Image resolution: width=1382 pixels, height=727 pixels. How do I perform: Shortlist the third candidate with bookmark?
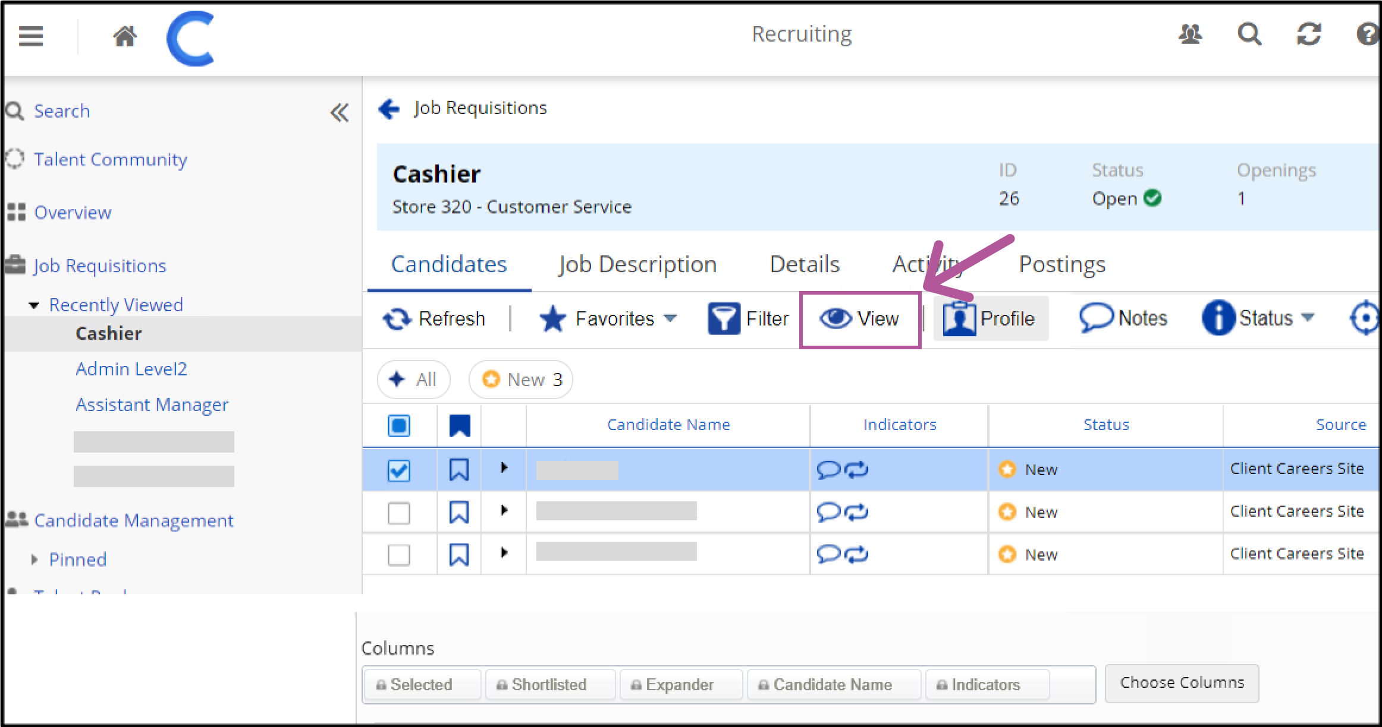click(459, 555)
